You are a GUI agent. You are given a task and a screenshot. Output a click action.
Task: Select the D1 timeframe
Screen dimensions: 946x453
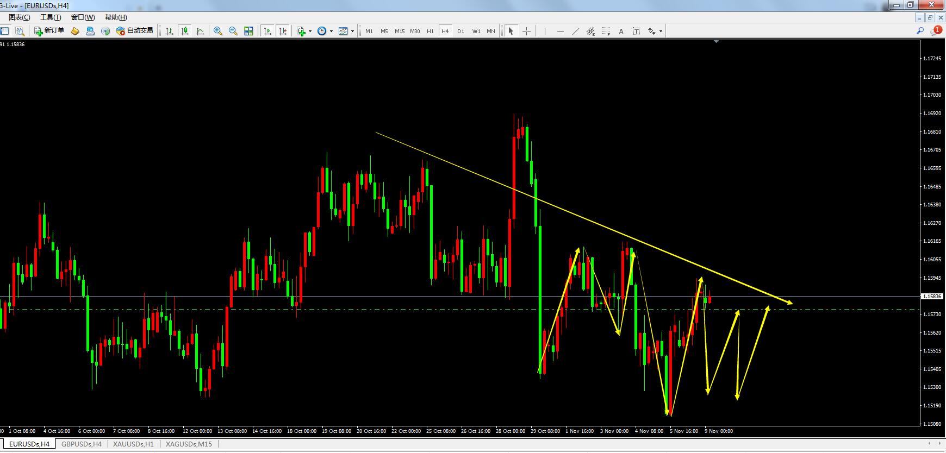[x=460, y=31]
